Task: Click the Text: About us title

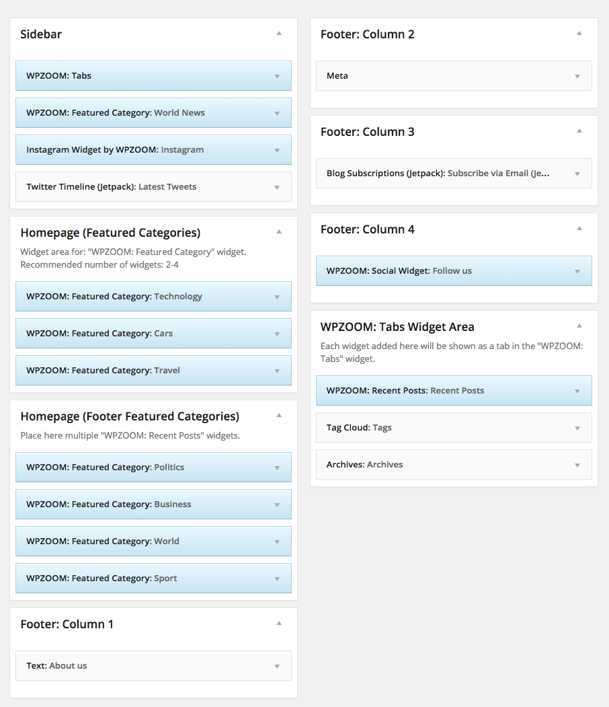Action: pos(56,665)
